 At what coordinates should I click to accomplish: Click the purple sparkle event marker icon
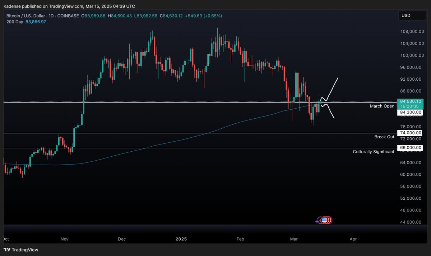tap(317, 221)
